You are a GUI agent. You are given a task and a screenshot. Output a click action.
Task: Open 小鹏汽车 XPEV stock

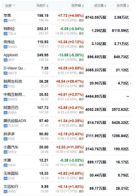tap(66, 149)
